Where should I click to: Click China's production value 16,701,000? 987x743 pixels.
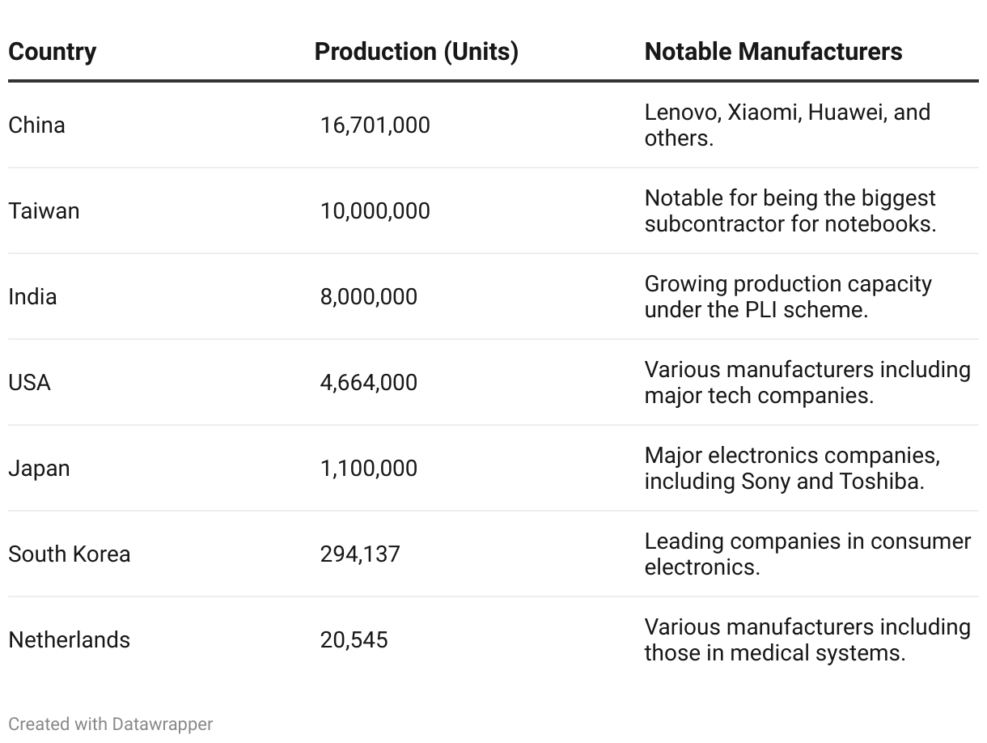[375, 125]
